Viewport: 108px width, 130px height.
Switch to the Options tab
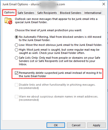pyautogui.click(x=9, y=12)
